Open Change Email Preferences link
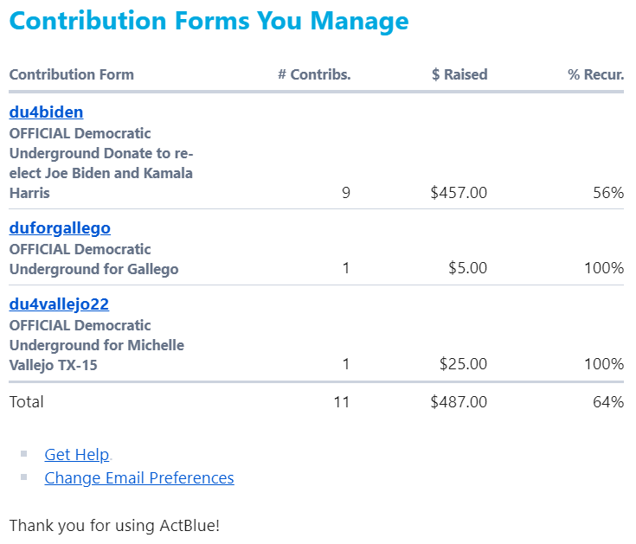Screen dimensions: 636x544 point(139,477)
